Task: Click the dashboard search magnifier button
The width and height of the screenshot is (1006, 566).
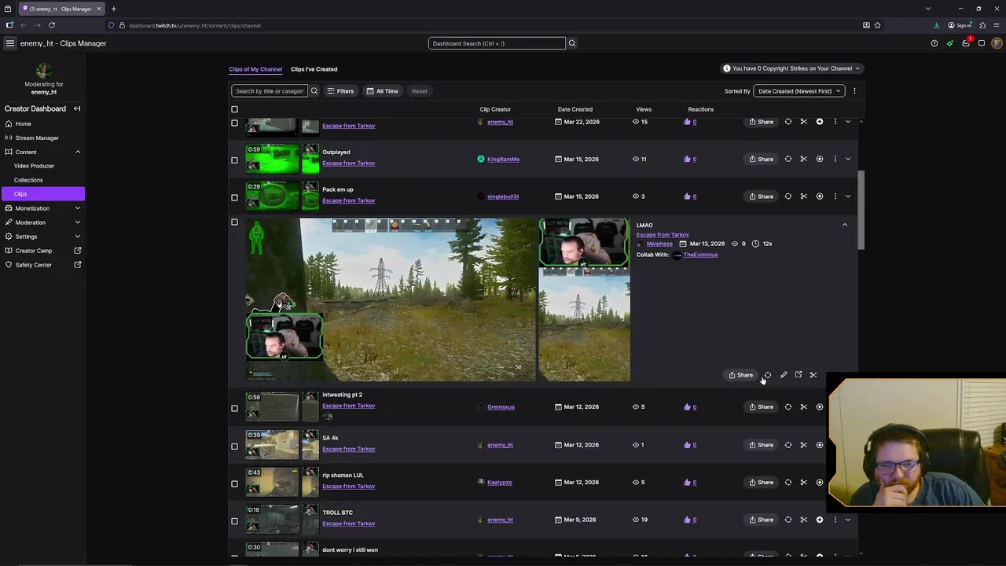Action: (x=572, y=43)
